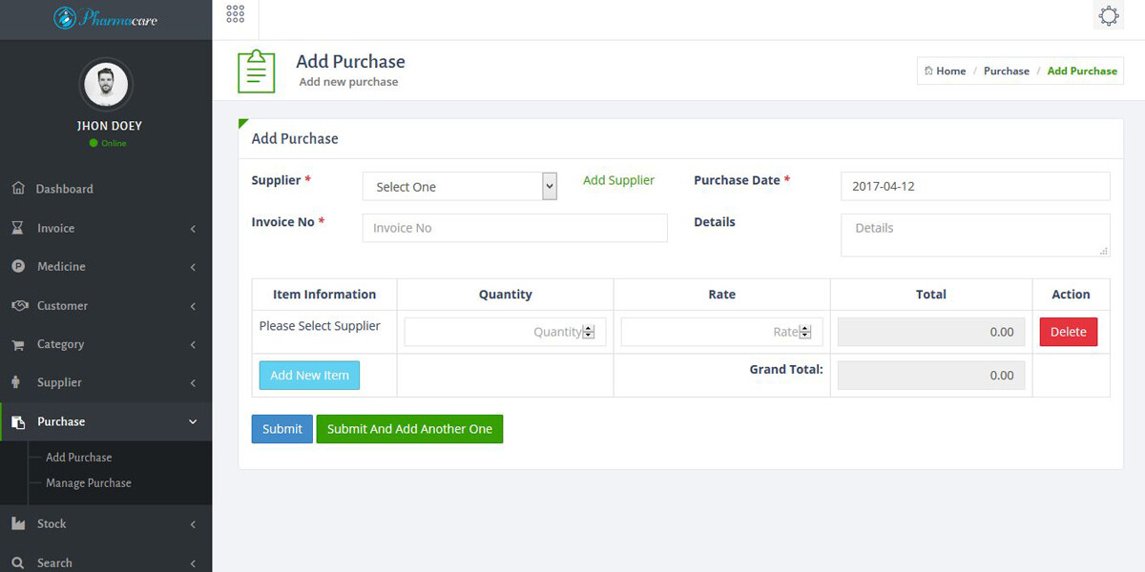The height and width of the screenshot is (572, 1145).
Task: Open the settings gear icon
Action: point(1109,16)
